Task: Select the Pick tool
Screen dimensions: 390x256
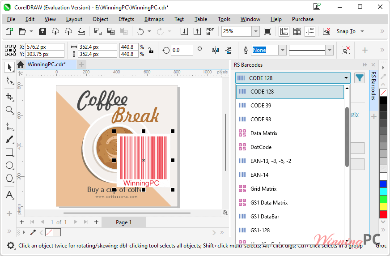Action: point(9,67)
